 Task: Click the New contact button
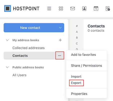click(x=30, y=28)
